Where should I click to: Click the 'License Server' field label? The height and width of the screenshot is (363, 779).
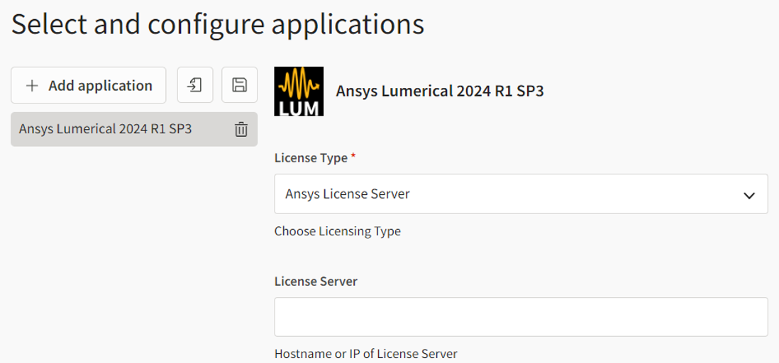[316, 281]
